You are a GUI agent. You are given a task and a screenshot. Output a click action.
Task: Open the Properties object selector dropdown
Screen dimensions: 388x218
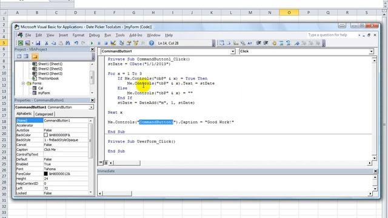[x=92, y=107]
